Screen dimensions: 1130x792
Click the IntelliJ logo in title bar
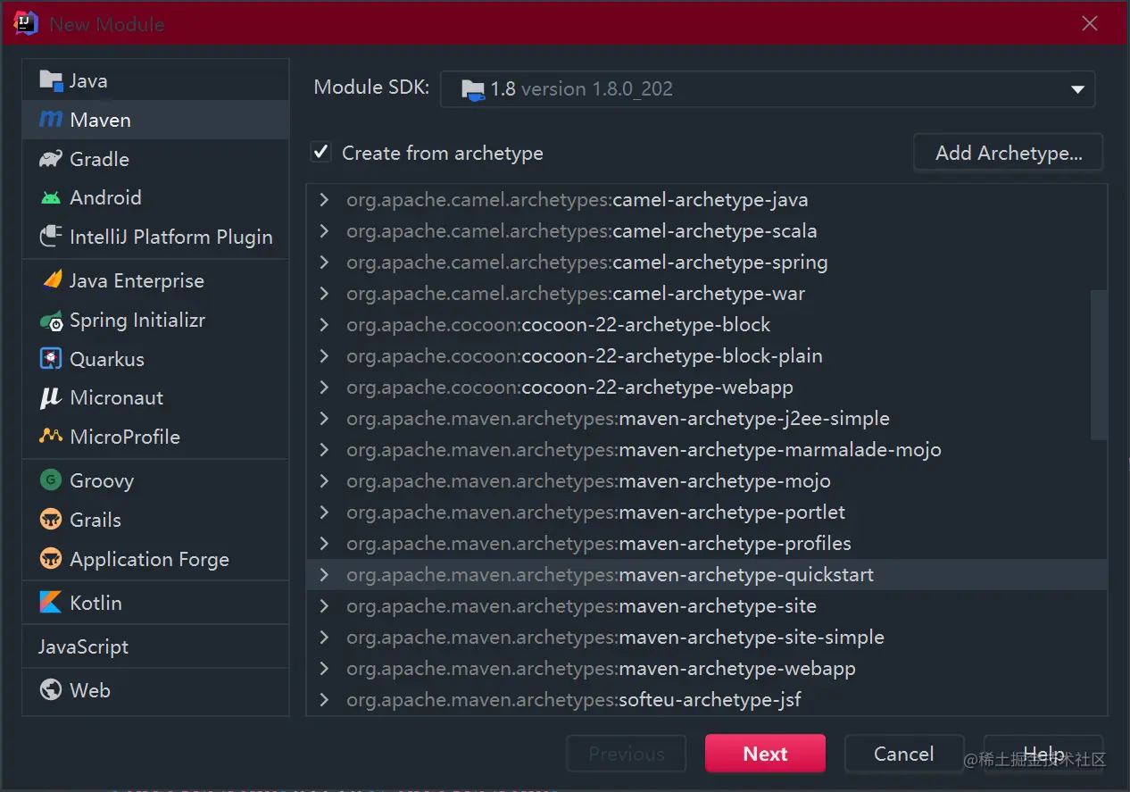pos(26,23)
